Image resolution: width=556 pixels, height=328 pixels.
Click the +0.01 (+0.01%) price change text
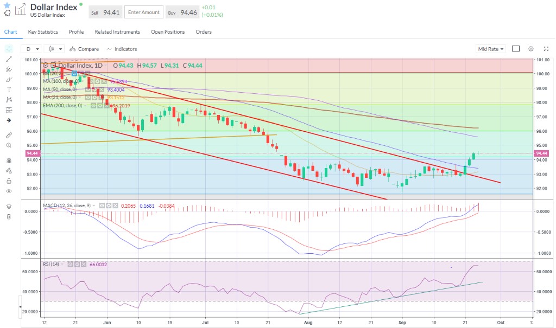coord(212,11)
